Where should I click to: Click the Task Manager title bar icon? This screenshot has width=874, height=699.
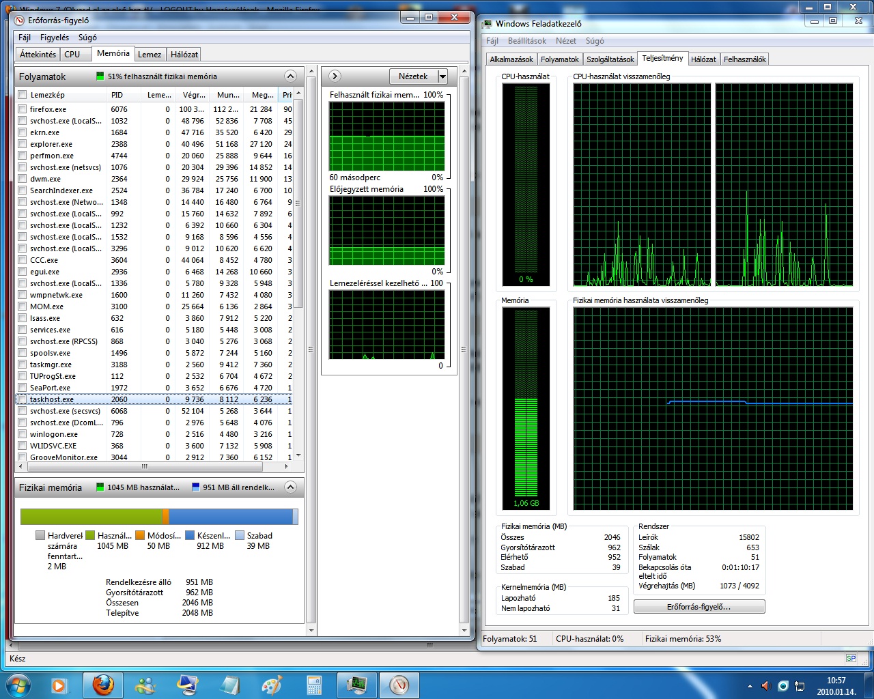(488, 23)
